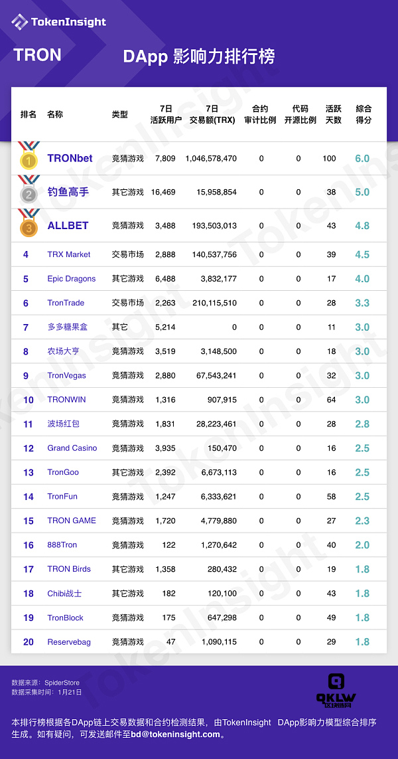
Task: Click the TokenInsight logo icon
Action: 19,22
